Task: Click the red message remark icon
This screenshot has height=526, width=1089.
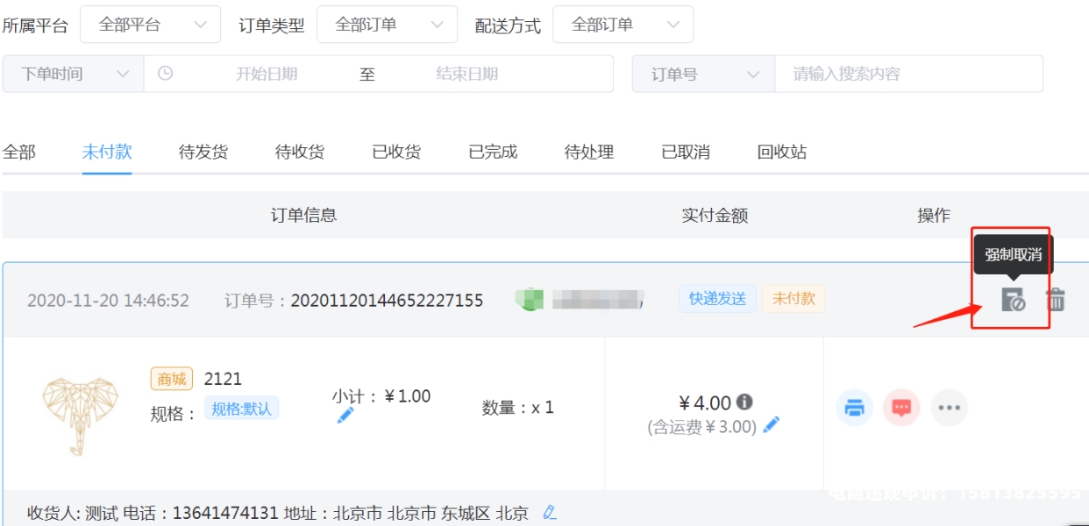Action: 901,408
